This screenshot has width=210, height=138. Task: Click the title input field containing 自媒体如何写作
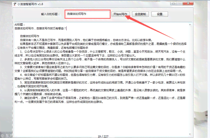point(87,14)
